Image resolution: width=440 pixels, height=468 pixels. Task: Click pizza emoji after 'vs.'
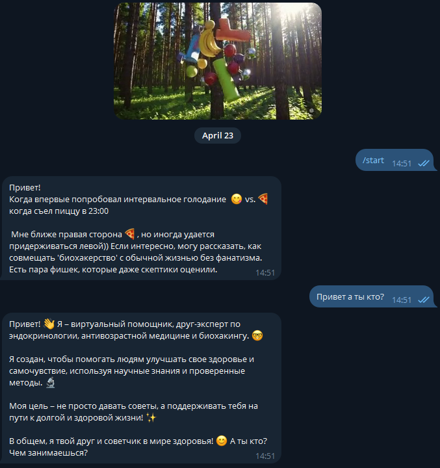tap(263, 199)
